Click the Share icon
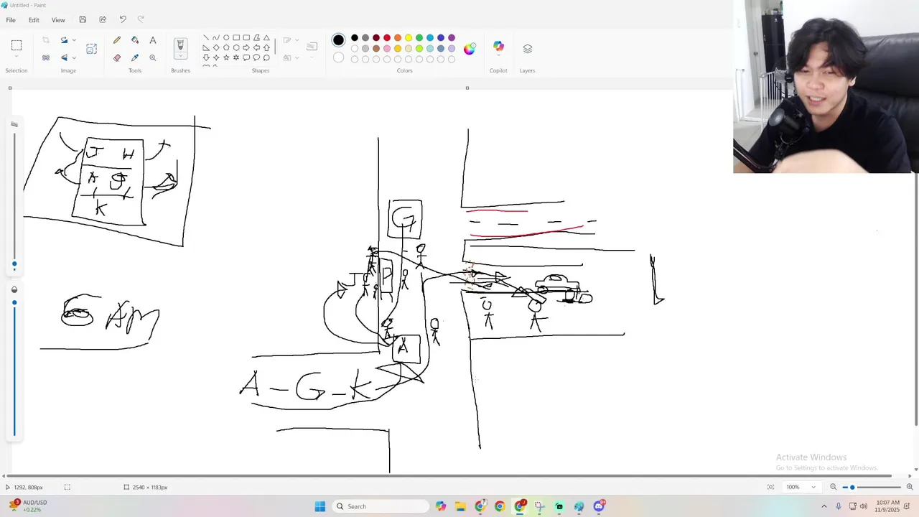The width and height of the screenshot is (919, 517). [103, 19]
